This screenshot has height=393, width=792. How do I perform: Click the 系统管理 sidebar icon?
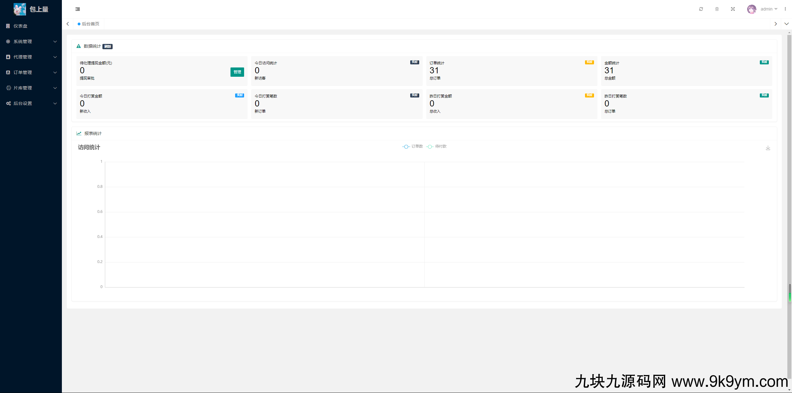(8, 41)
